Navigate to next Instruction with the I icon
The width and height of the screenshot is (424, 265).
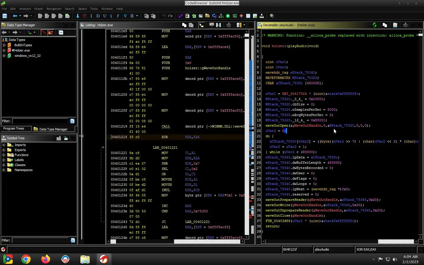click(91, 16)
